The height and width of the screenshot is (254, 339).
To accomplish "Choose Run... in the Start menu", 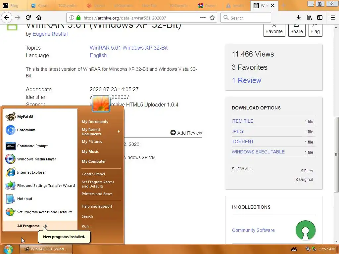I will coord(87,226).
